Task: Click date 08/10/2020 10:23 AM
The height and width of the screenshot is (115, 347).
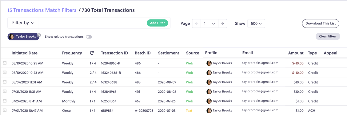Action: tap(27, 72)
